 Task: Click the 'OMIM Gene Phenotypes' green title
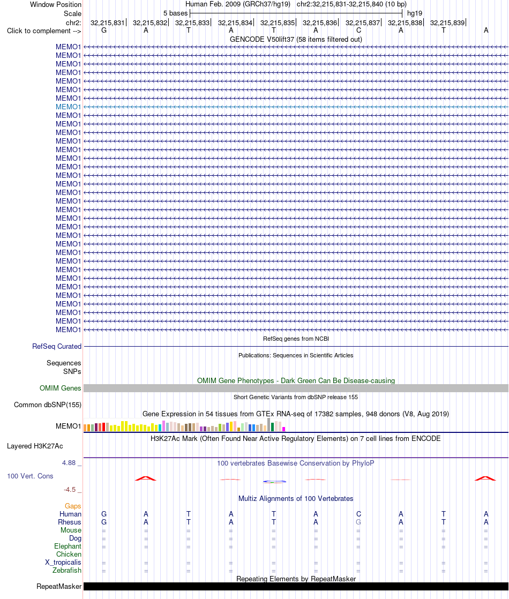pyautogui.click(x=296, y=381)
